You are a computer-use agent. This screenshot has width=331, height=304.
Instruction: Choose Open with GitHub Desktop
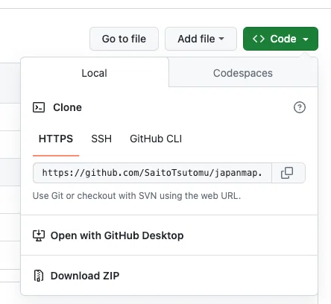(x=169, y=235)
